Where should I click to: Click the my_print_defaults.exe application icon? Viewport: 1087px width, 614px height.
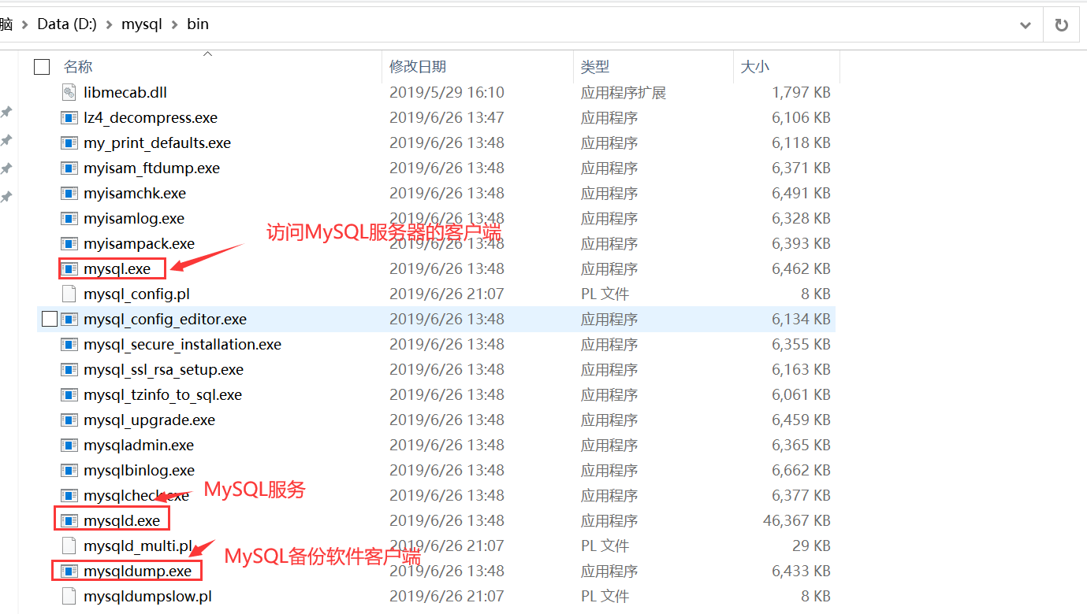(69, 142)
